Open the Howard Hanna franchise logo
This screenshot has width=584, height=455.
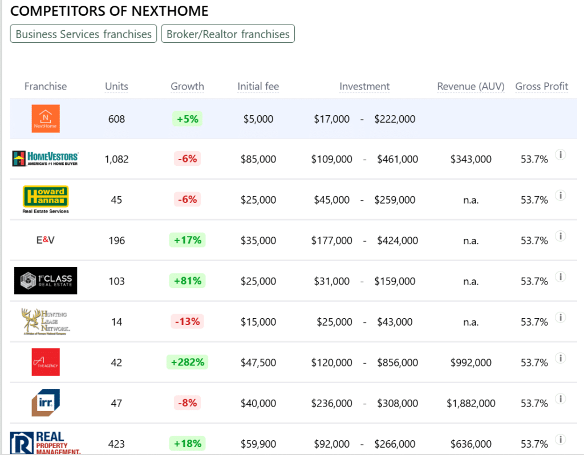[x=46, y=200]
